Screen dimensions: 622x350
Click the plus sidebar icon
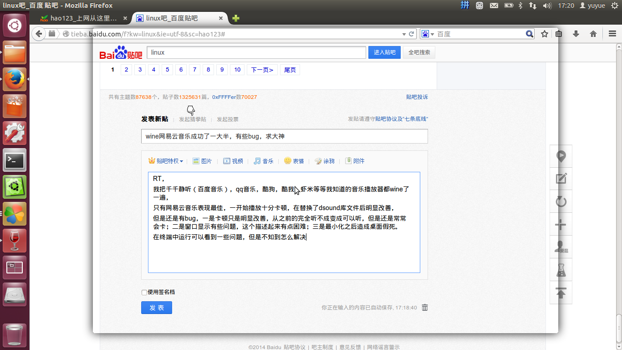click(561, 224)
